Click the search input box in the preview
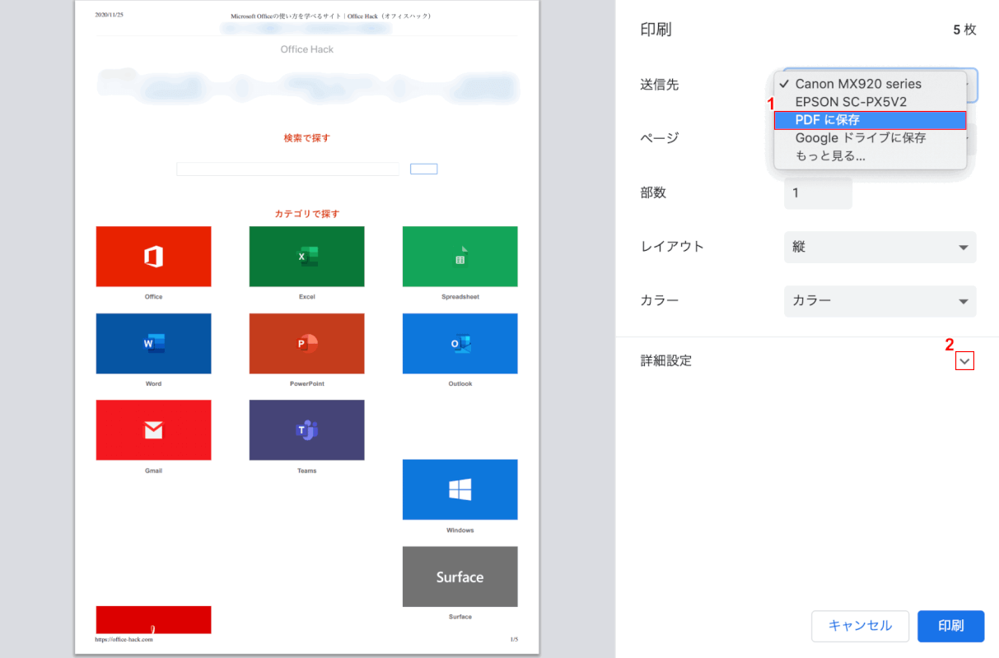This screenshot has height=658, width=999. [287, 168]
